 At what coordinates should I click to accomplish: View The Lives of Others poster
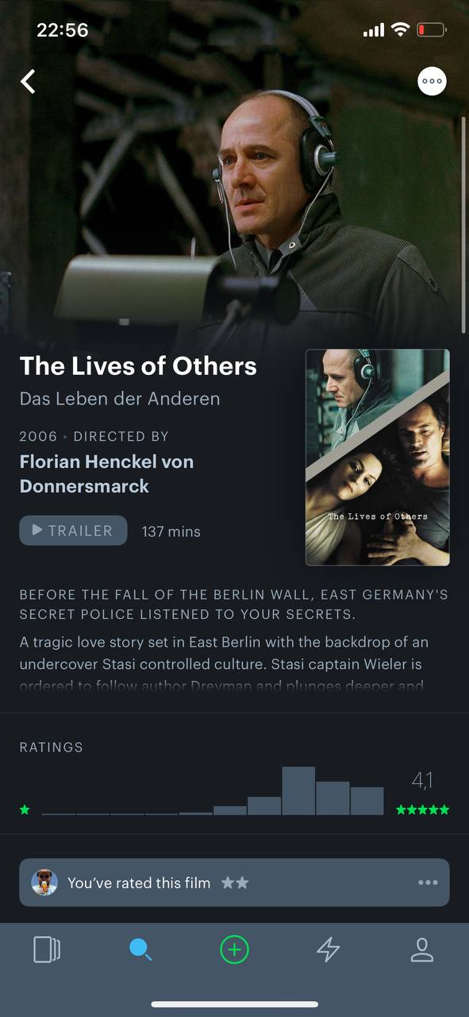tap(378, 458)
